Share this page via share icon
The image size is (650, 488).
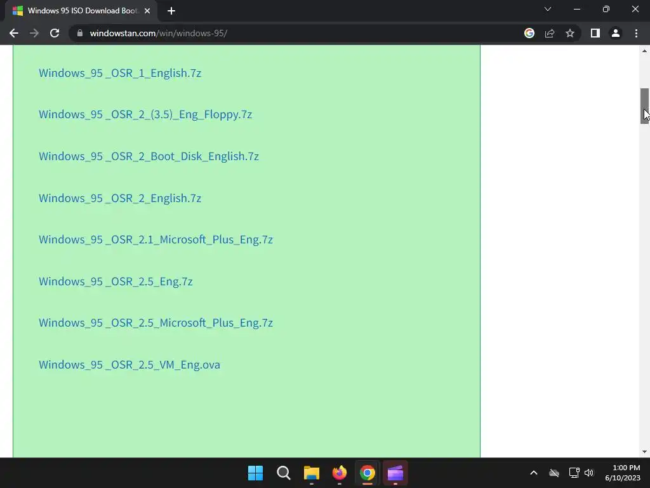(550, 33)
